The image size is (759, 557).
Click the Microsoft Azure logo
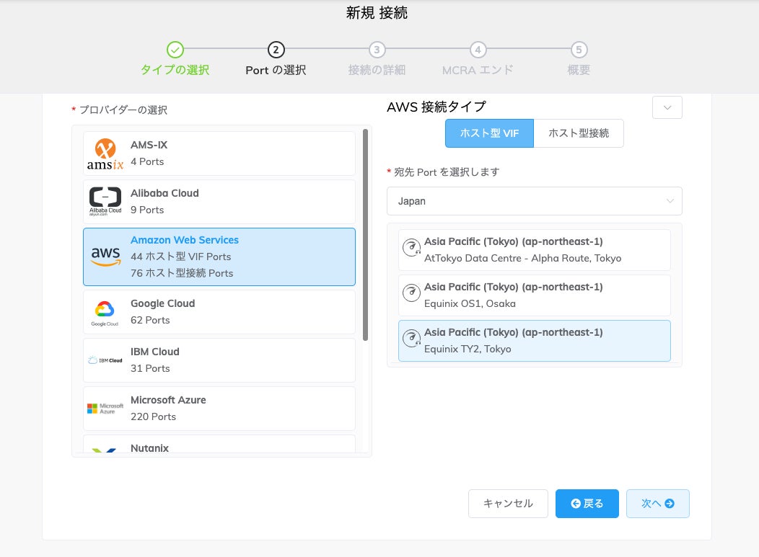tap(105, 408)
